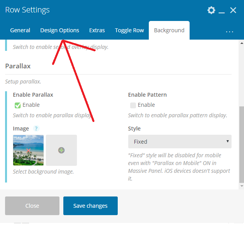Switch to the General tab
This screenshot has height=226, width=244.
point(20,30)
